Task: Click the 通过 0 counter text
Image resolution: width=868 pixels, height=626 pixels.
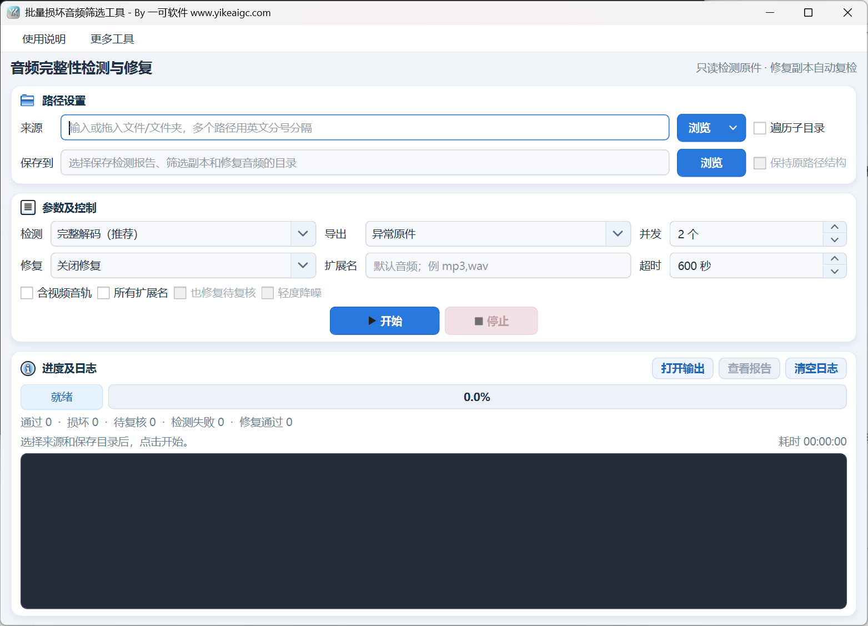Action: (x=36, y=422)
